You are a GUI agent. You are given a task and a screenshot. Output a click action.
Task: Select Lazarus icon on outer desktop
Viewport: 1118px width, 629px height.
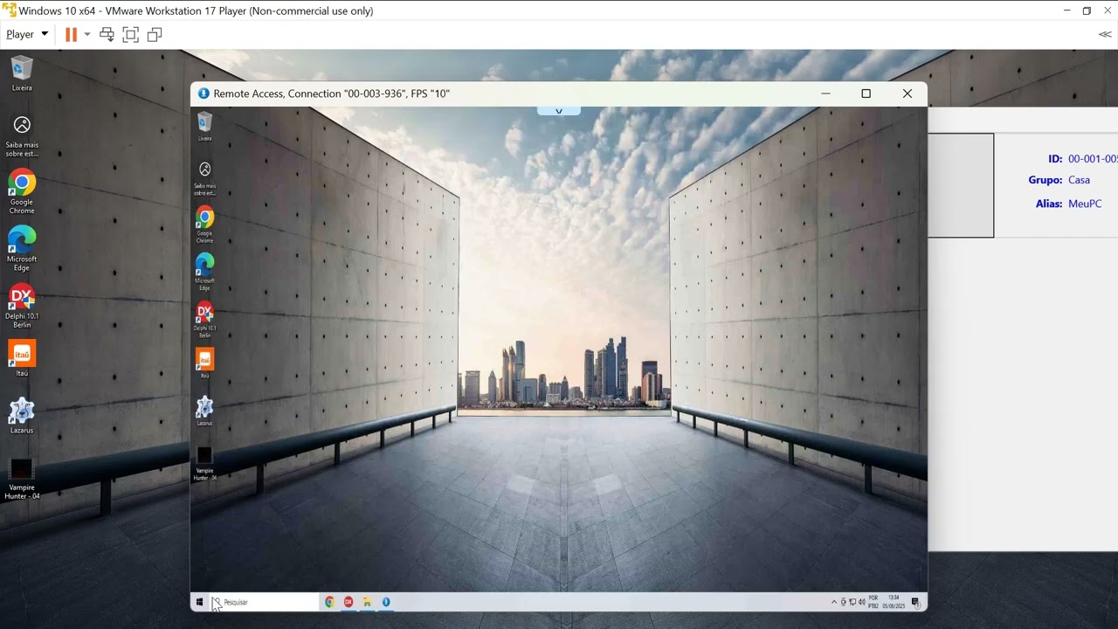click(22, 415)
